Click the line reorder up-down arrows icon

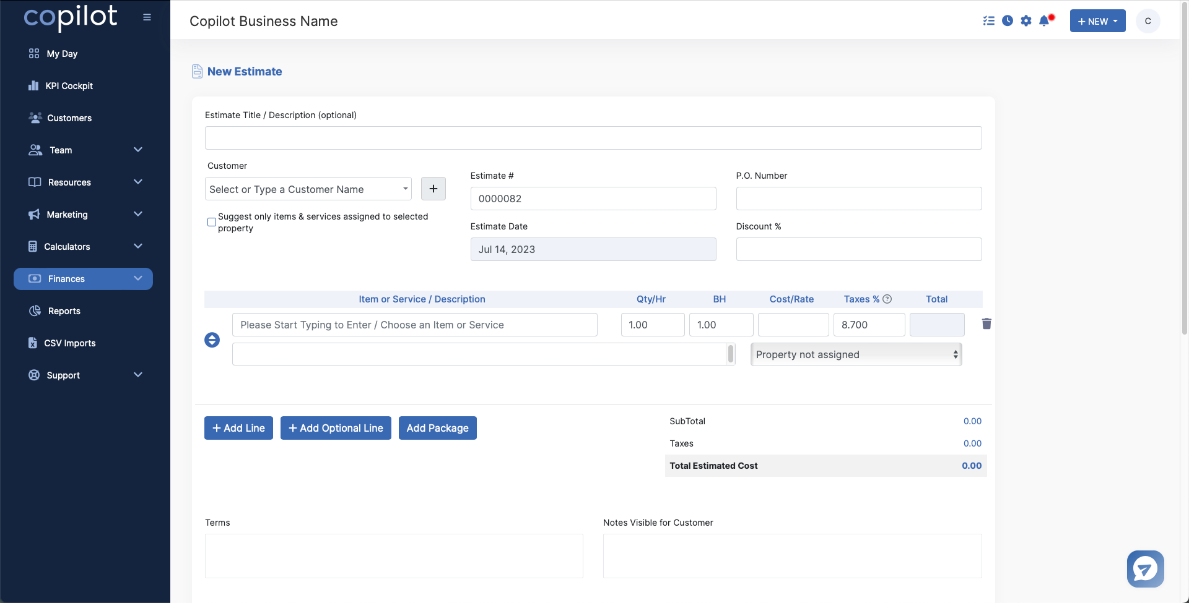click(212, 340)
